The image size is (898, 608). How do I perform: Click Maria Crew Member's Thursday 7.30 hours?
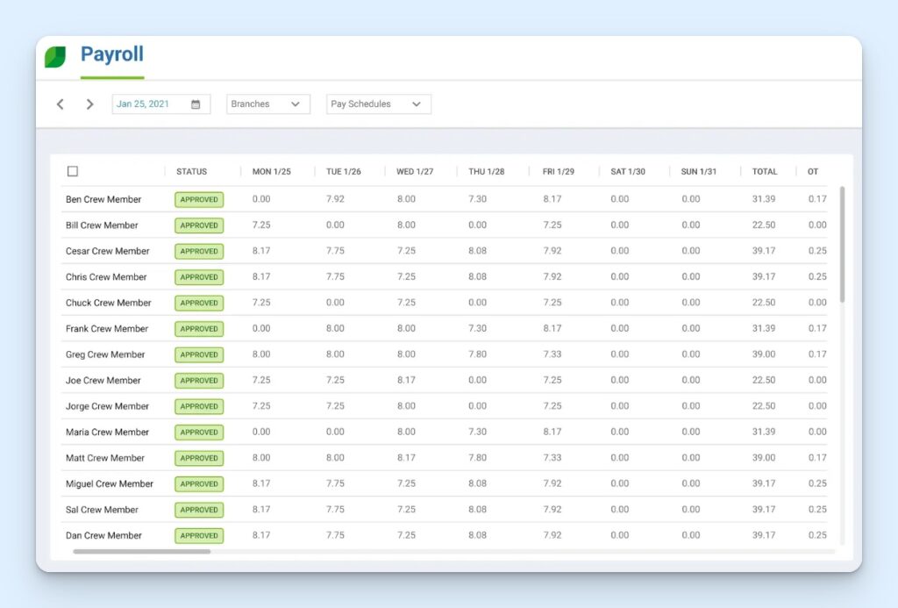click(477, 432)
